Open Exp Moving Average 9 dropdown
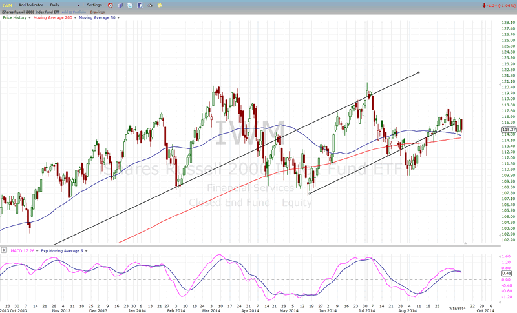 (85, 249)
